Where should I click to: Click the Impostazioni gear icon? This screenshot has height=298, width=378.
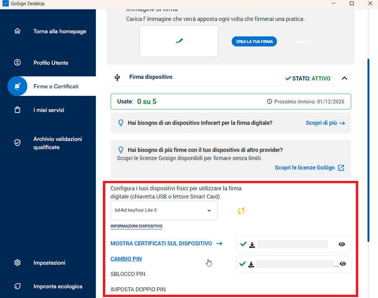[17, 263]
